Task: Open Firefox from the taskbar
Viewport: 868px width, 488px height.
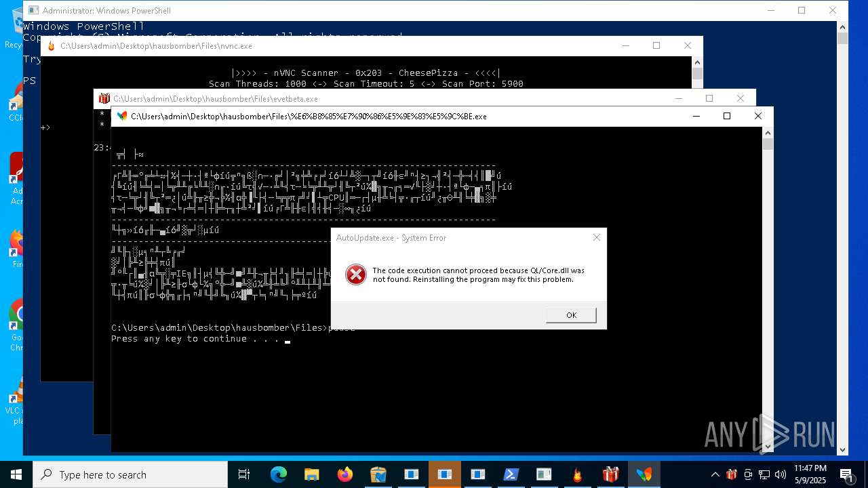Action: (344, 474)
